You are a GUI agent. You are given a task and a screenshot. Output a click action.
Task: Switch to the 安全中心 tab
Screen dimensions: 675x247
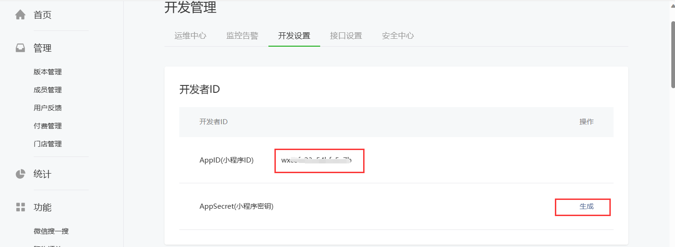(398, 36)
